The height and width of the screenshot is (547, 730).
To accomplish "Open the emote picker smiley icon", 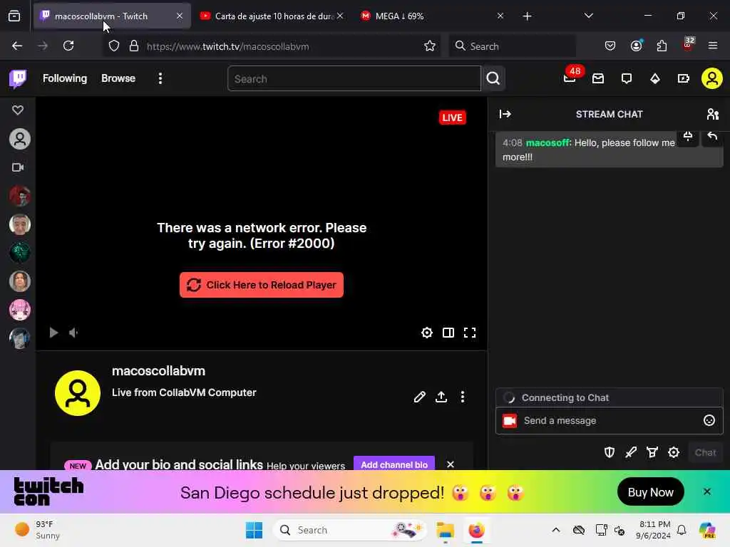I will tap(709, 420).
